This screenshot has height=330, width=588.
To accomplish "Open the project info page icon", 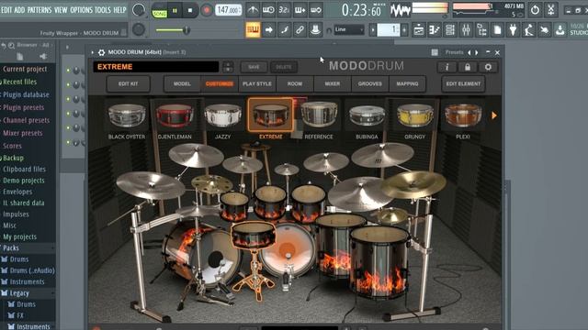I will pyautogui.click(x=497, y=29).
